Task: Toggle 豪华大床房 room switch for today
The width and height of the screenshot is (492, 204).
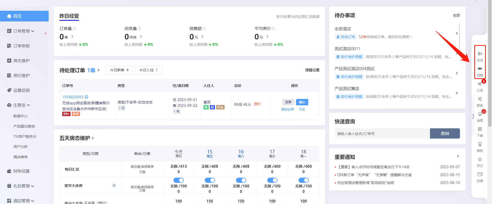Action: pyautogui.click(x=178, y=180)
